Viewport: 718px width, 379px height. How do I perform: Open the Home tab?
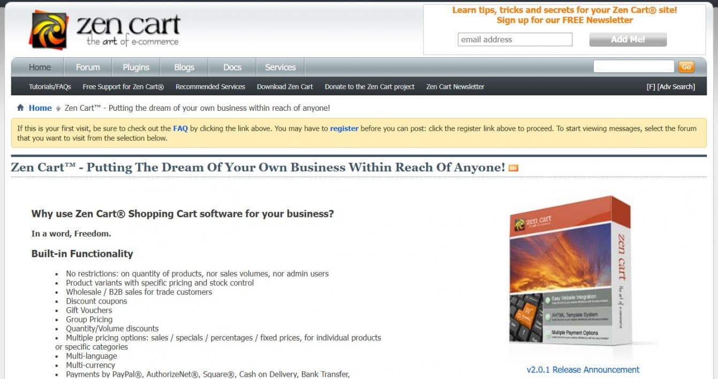pyautogui.click(x=40, y=67)
